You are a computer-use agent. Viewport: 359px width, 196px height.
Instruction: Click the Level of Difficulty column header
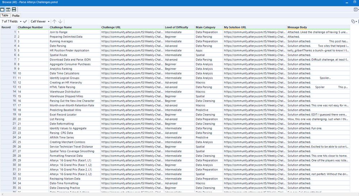[x=180, y=27]
